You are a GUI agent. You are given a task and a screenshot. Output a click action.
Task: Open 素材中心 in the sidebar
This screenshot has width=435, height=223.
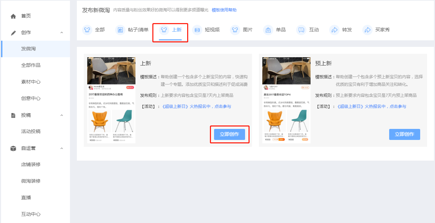[x=31, y=82]
